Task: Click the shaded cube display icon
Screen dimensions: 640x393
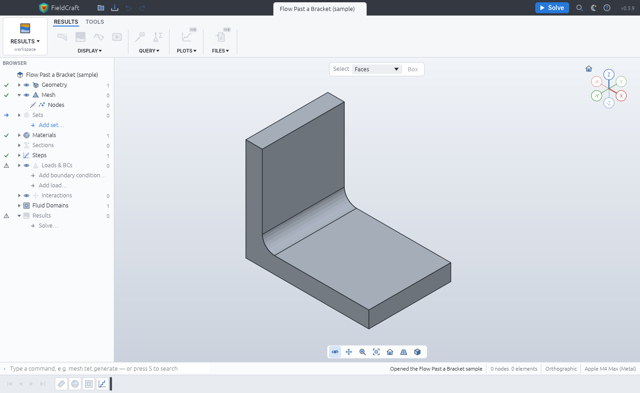Action: pos(417,352)
